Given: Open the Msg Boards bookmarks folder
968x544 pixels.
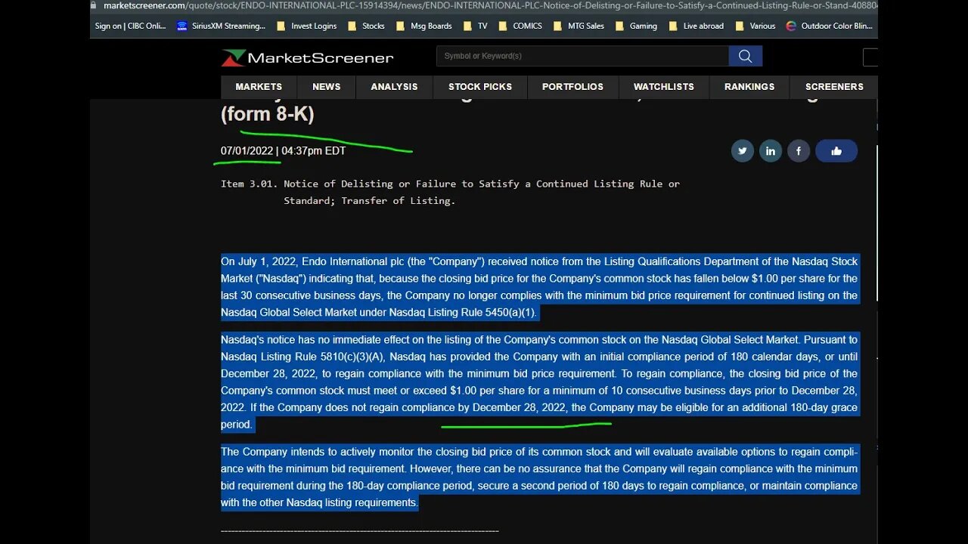Looking at the screenshot, I should tap(423, 26).
